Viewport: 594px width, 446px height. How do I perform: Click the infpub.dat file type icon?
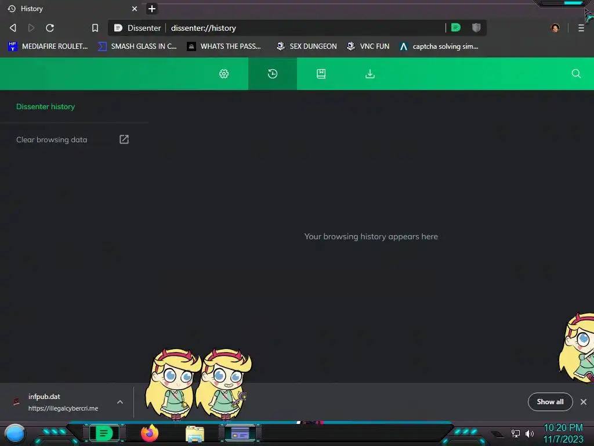(x=16, y=402)
